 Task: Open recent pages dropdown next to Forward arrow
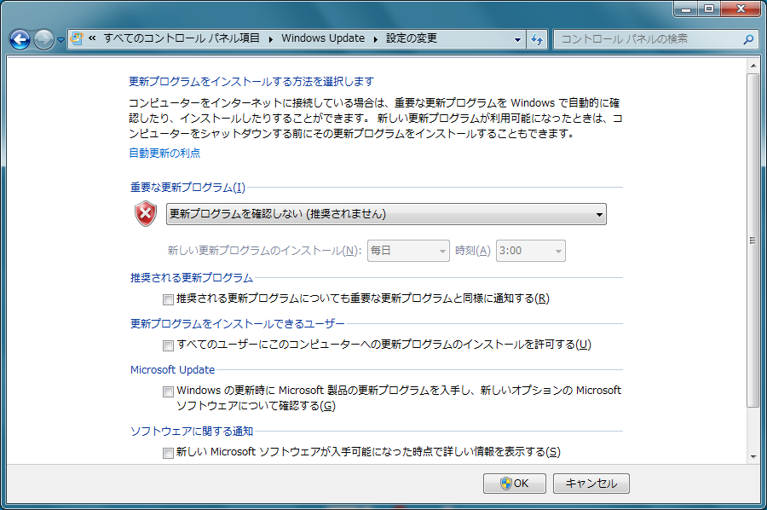61,40
